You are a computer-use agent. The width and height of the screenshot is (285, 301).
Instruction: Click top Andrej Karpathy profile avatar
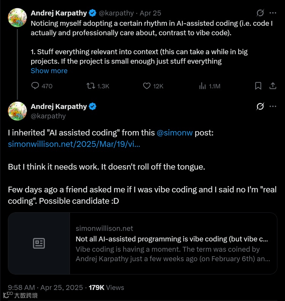point(17,17)
